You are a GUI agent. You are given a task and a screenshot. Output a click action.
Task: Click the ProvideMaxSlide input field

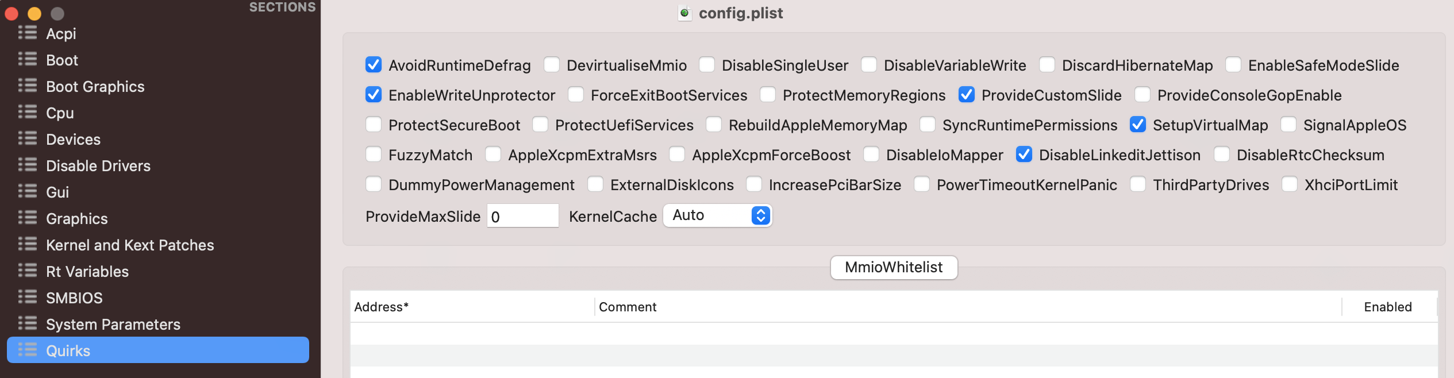(x=522, y=215)
